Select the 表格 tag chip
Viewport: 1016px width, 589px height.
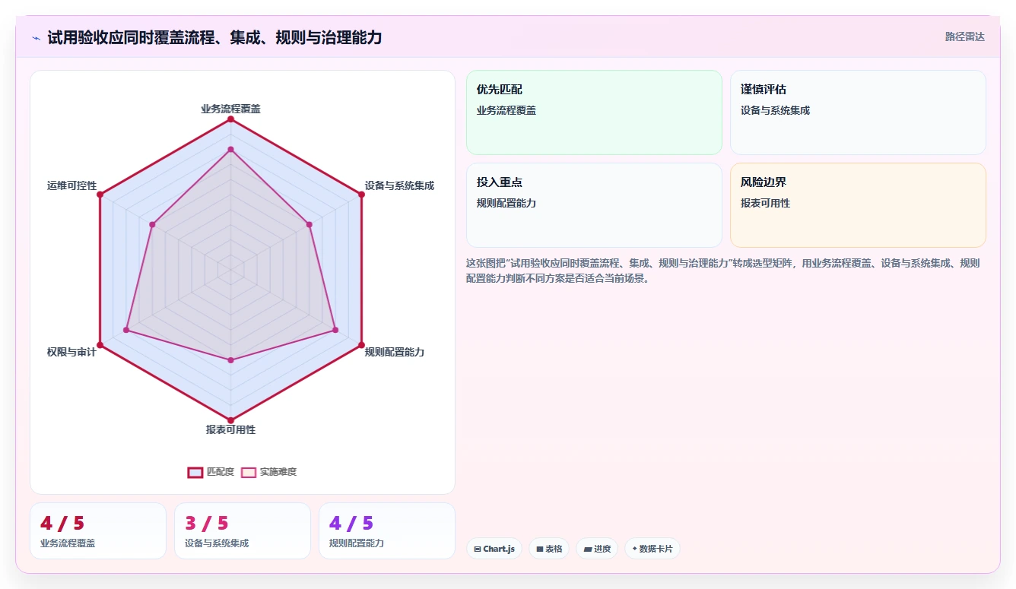coord(549,549)
